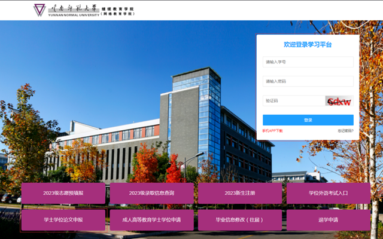
Task: Focus the student number (请输入学号) field
Action: [308, 62]
